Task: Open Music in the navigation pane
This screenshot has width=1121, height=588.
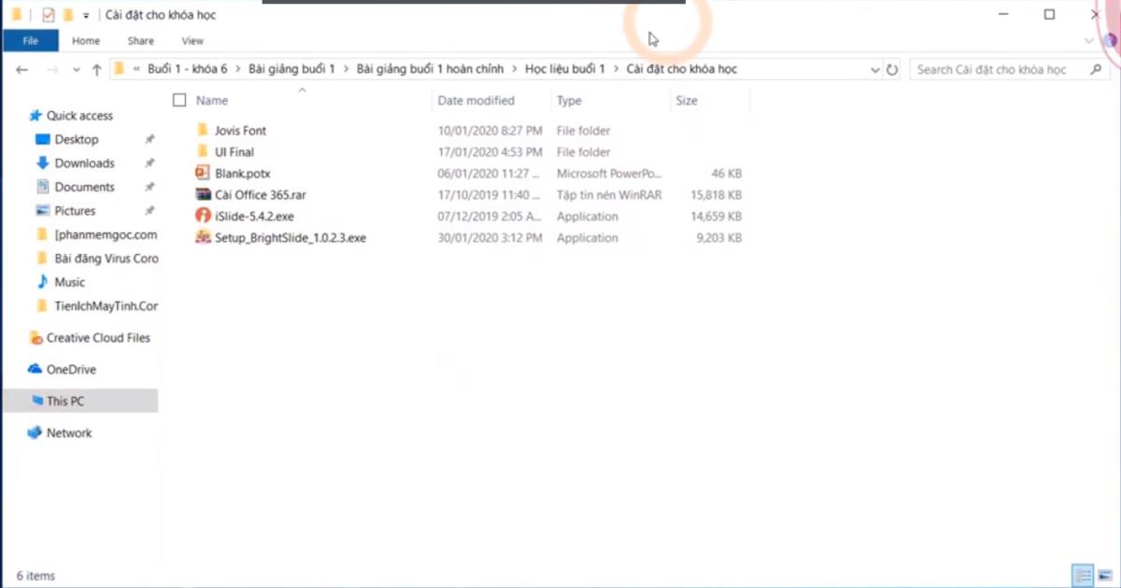Action: (69, 282)
